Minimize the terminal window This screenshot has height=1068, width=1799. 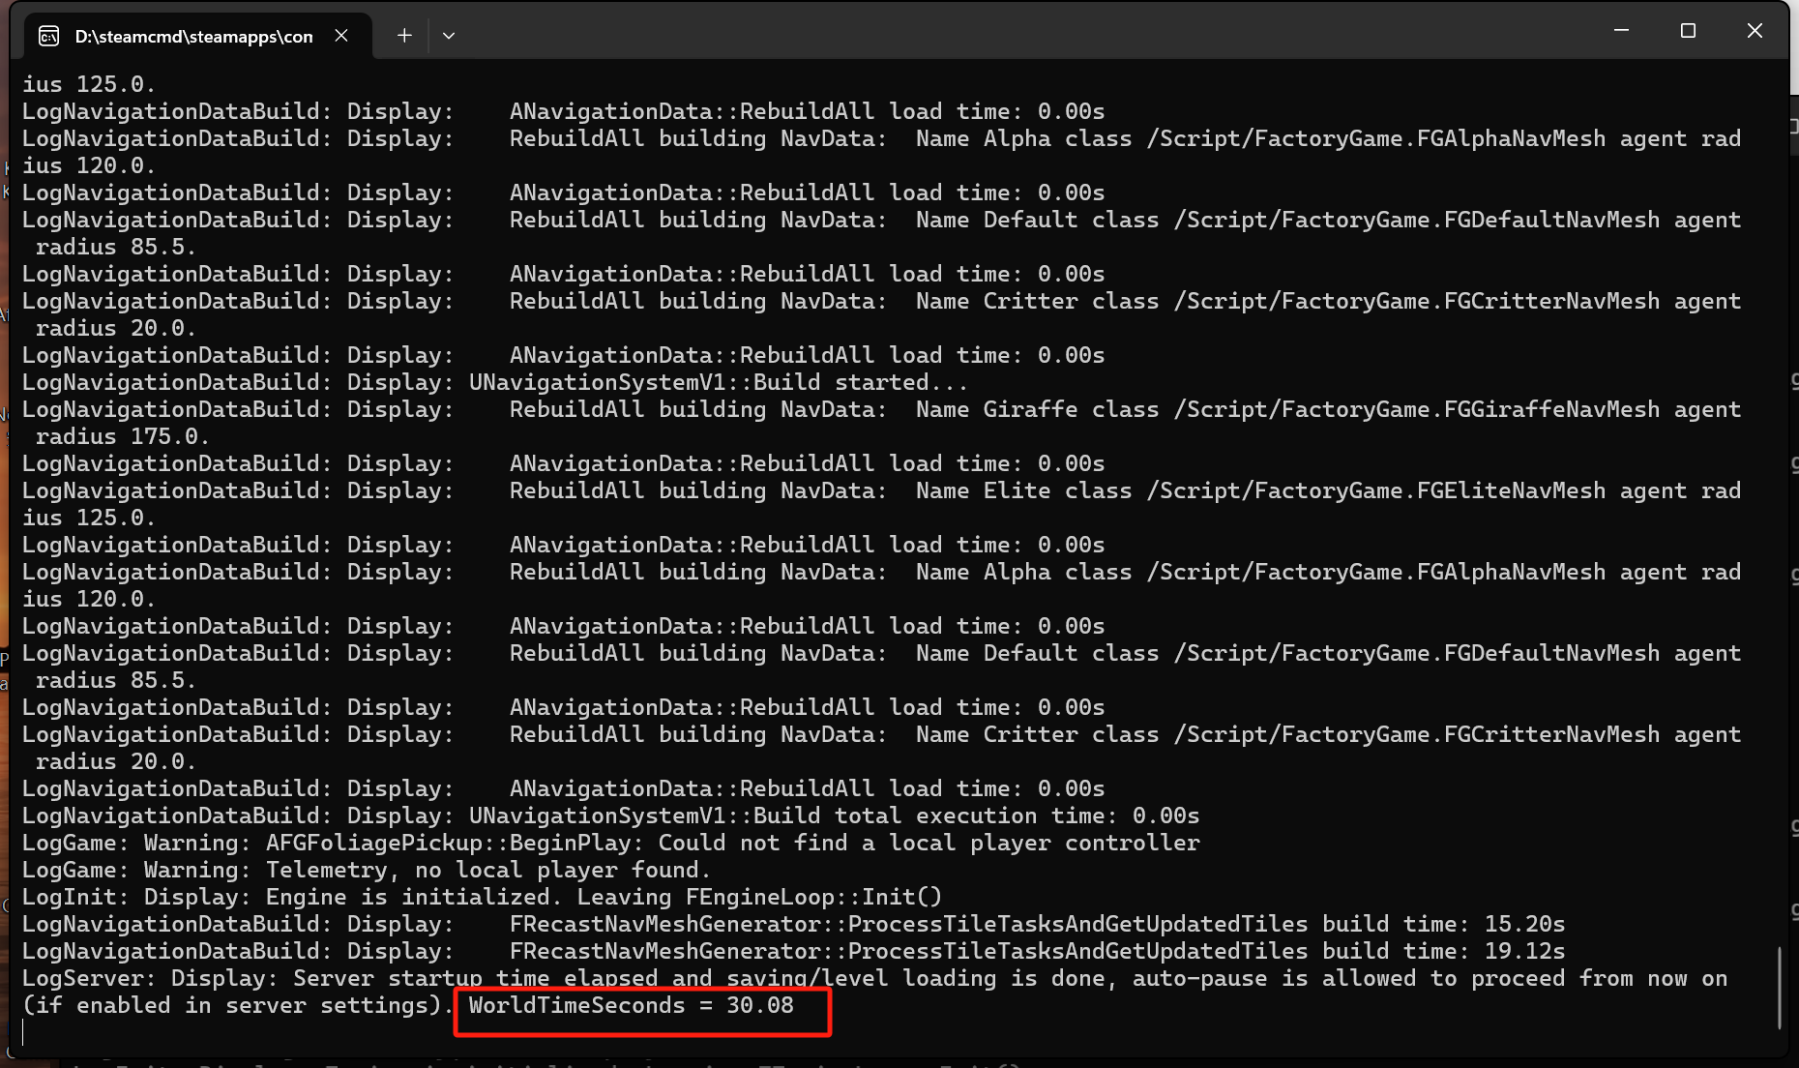[1620, 30]
